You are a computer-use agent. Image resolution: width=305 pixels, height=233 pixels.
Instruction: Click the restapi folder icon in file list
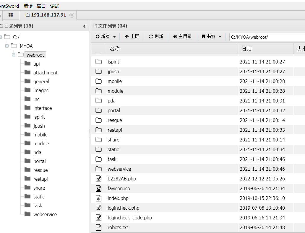tap(99, 130)
